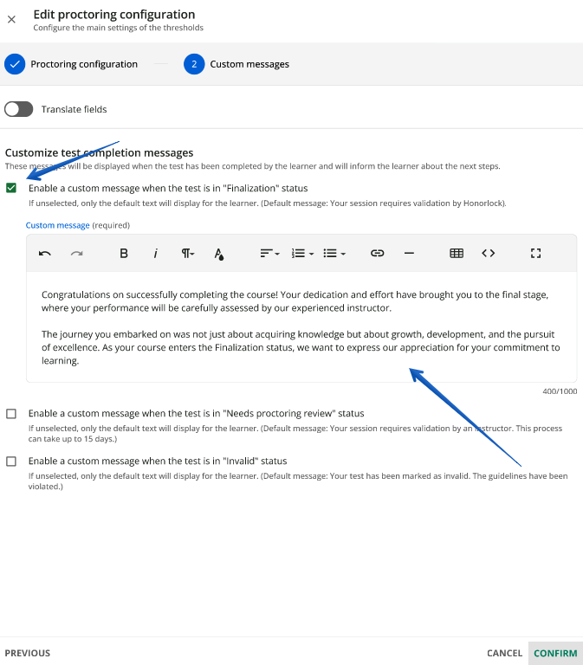Click the CANCEL button
This screenshot has width=583, height=665.
pos(504,653)
